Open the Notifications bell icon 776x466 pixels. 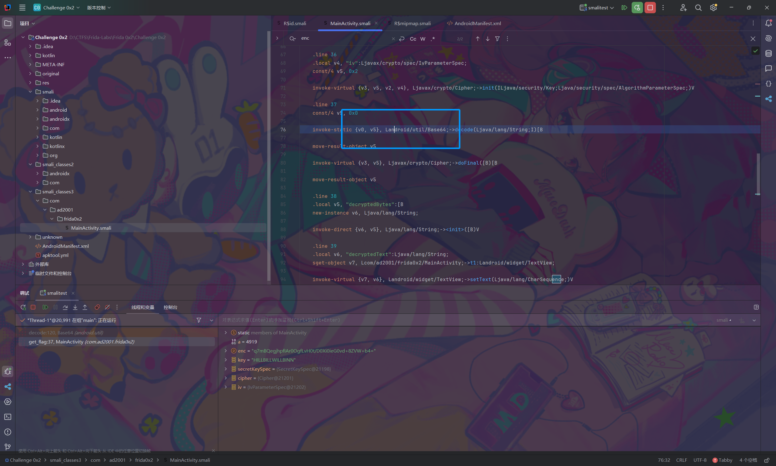click(768, 23)
